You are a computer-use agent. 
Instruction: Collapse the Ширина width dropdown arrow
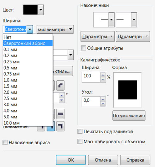(x=30, y=29)
